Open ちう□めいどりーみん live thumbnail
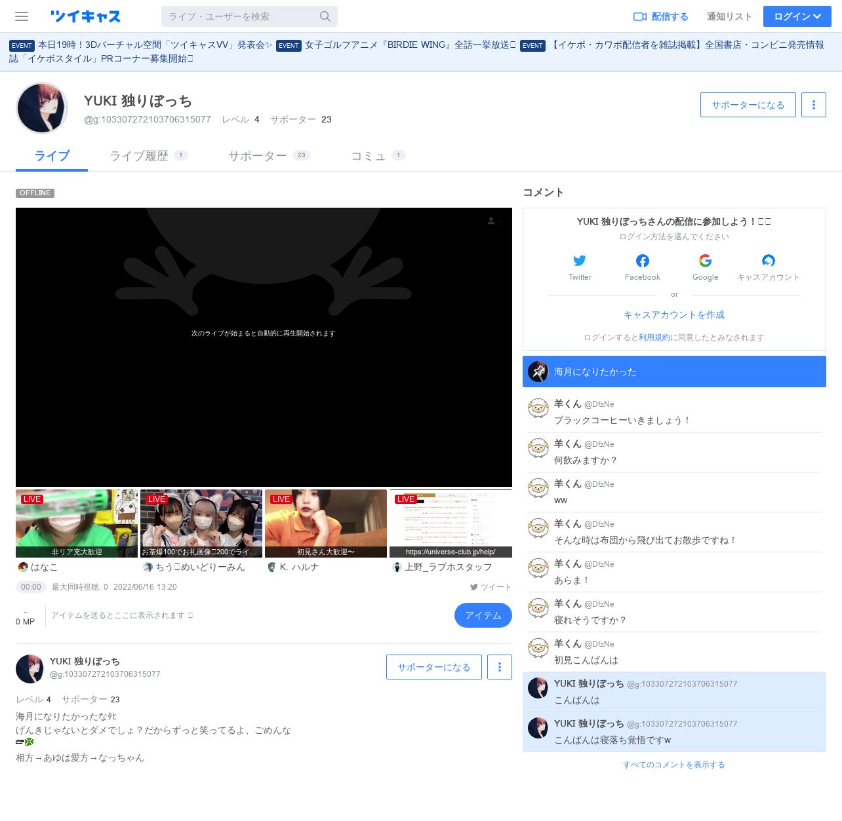The image size is (842, 821). tap(201, 524)
